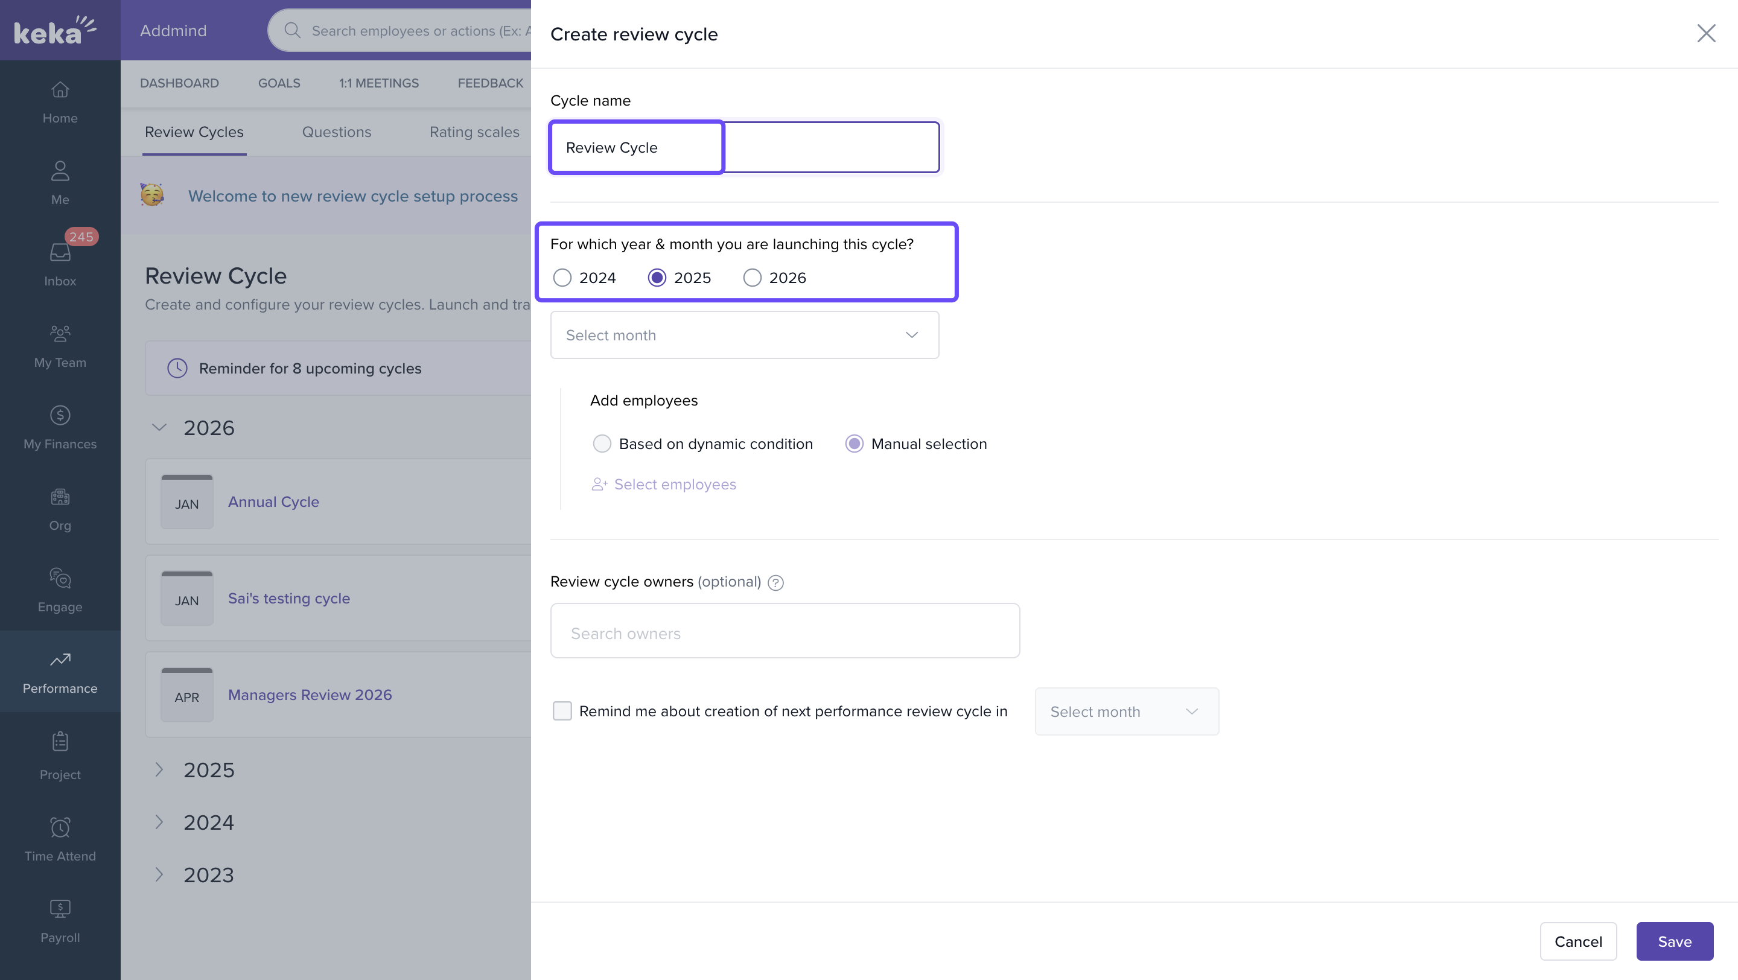This screenshot has height=980, width=1738.
Task: Select the 2024 year radio button
Action: coord(562,278)
